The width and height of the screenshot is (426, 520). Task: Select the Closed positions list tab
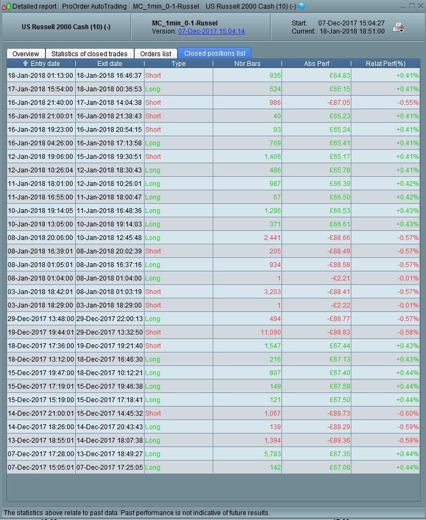pyautogui.click(x=214, y=54)
